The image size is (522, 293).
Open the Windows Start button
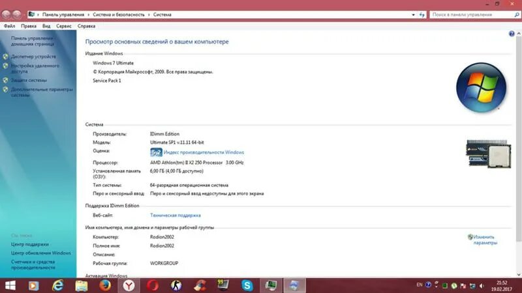(10, 285)
